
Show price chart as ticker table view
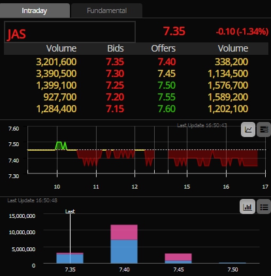click(x=264, y=130)
